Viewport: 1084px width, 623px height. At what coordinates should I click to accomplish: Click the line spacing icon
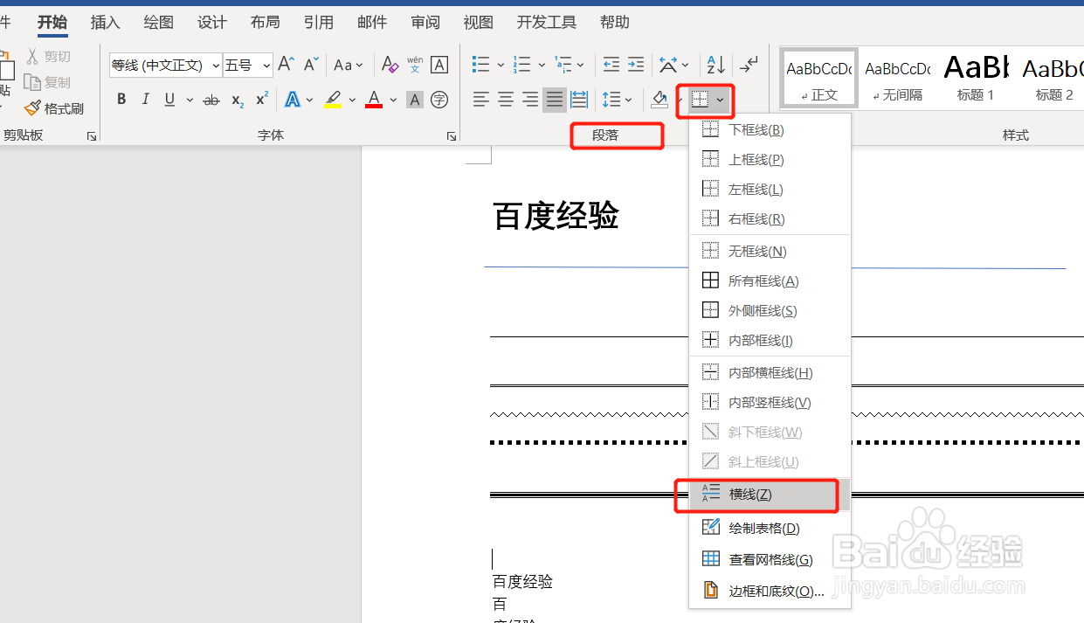[611, 100]
